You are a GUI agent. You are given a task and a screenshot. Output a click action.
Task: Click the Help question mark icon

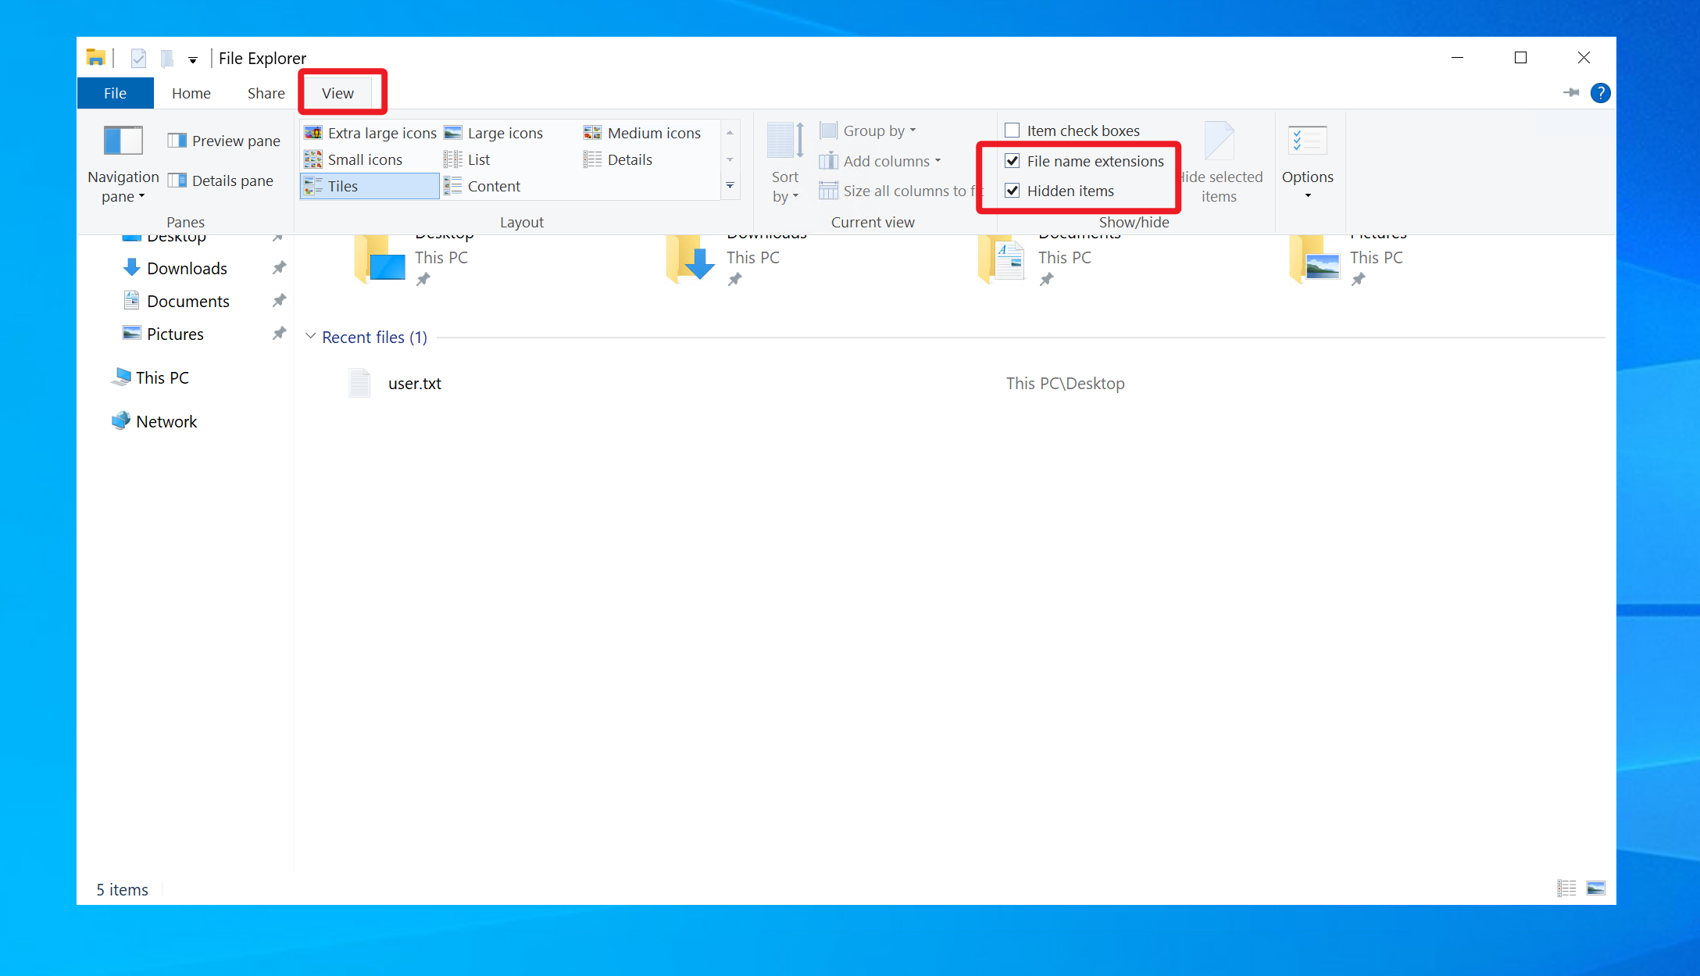pyautogui.click(x=1600, y=93)
